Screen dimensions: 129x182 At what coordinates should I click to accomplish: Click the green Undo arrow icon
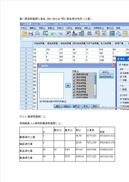click(x=53, y=34)
